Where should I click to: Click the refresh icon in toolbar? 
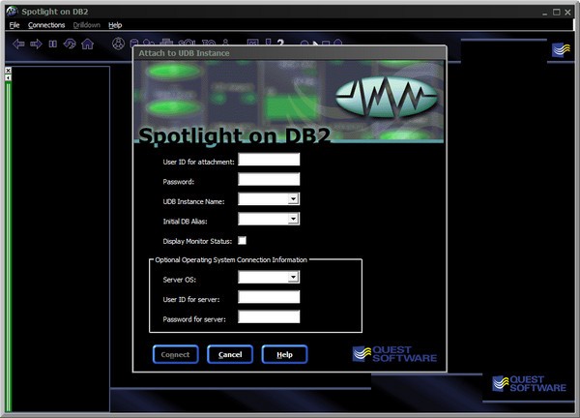point(70,44)
